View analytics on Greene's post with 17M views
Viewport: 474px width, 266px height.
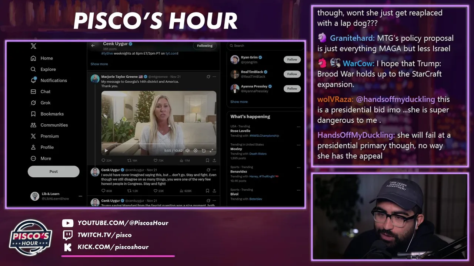click(184, 160)
